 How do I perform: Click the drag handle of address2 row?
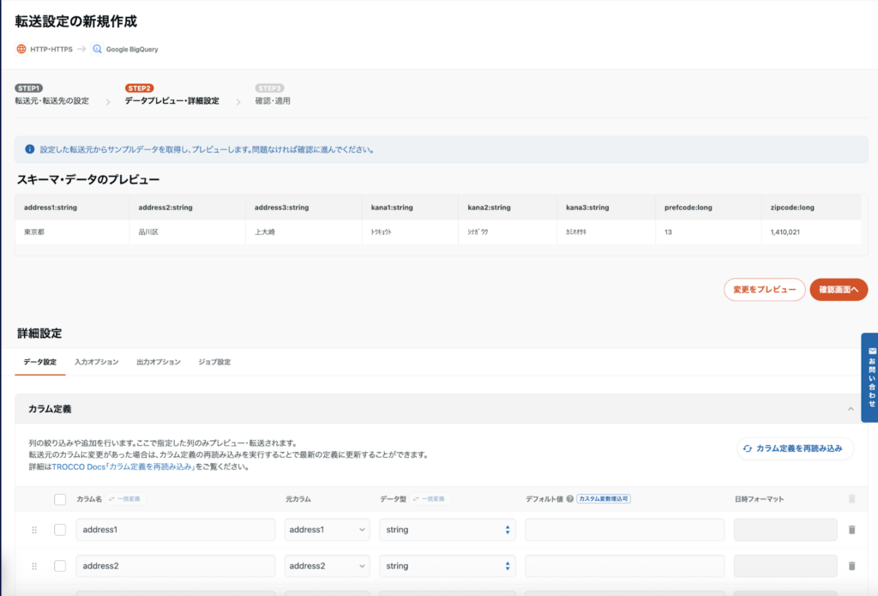coord(34,566)
